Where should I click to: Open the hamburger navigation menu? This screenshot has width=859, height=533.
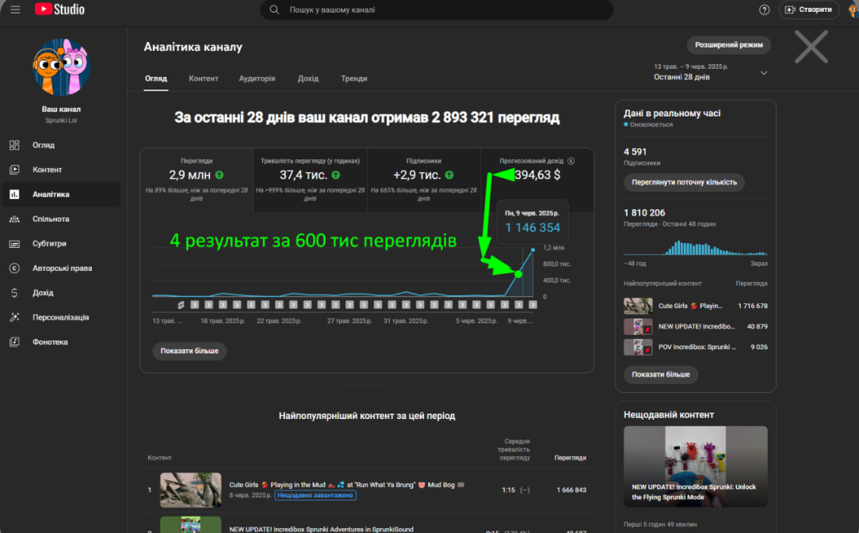click(15, 10)
